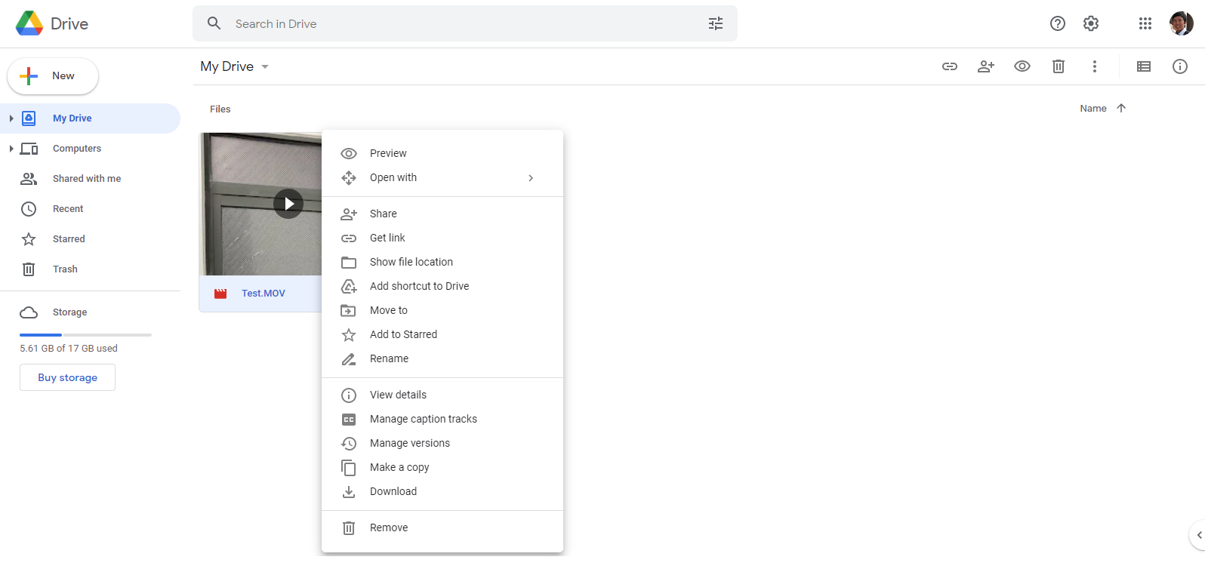The width and height of the screenshot is (1205, 569).
Task: Open Recent files
Action: point(90,209)
